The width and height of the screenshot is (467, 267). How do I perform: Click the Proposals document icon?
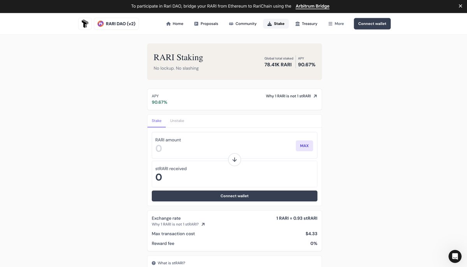click(196, 24)
